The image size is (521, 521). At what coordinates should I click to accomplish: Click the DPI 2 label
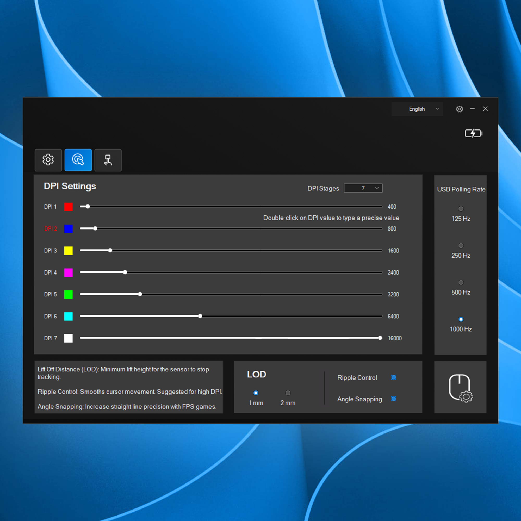click(51, 229)
